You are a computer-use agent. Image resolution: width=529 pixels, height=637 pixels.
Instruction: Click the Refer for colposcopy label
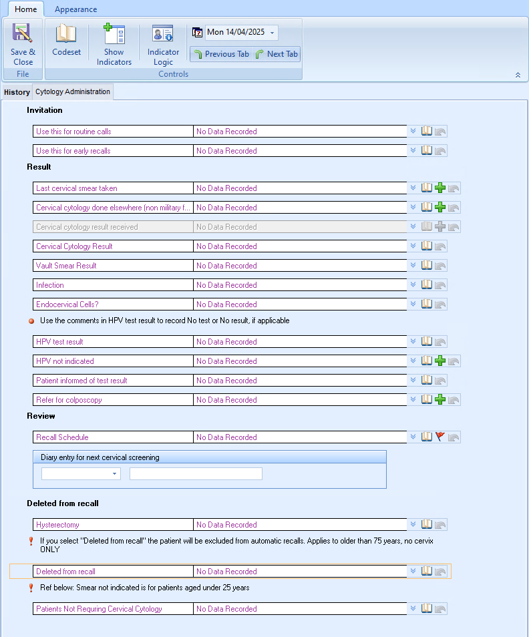pyautogui.click(x=69, y=400)
